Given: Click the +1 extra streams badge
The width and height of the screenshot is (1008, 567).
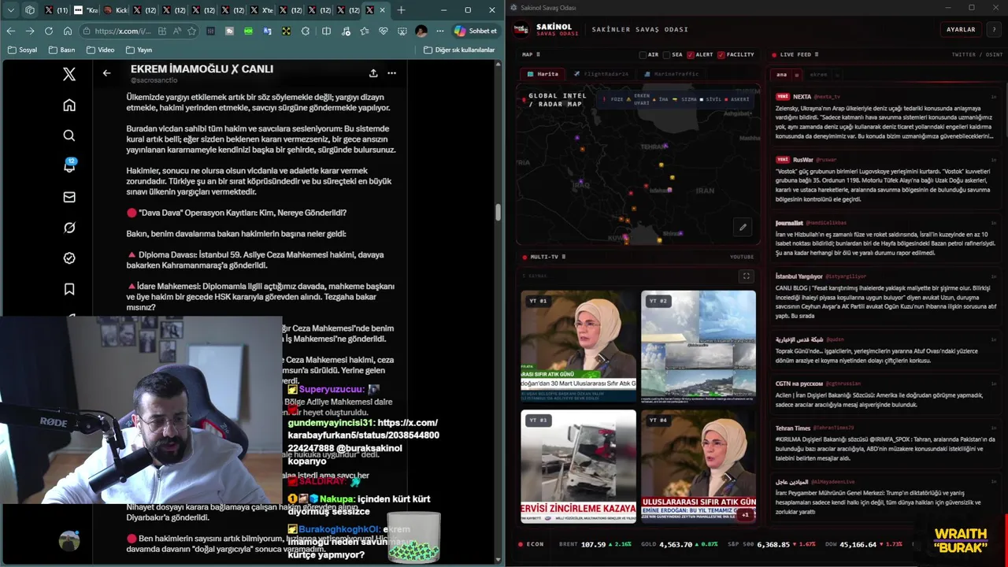Looking at the screenshot, I should point(745,514).
